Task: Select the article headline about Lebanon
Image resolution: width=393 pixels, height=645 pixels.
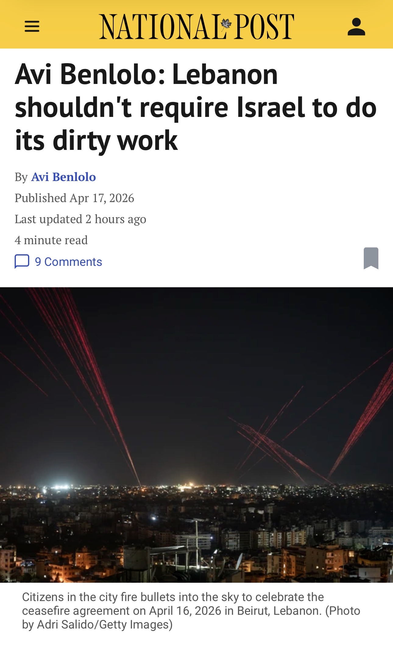Action: [196, 107]
